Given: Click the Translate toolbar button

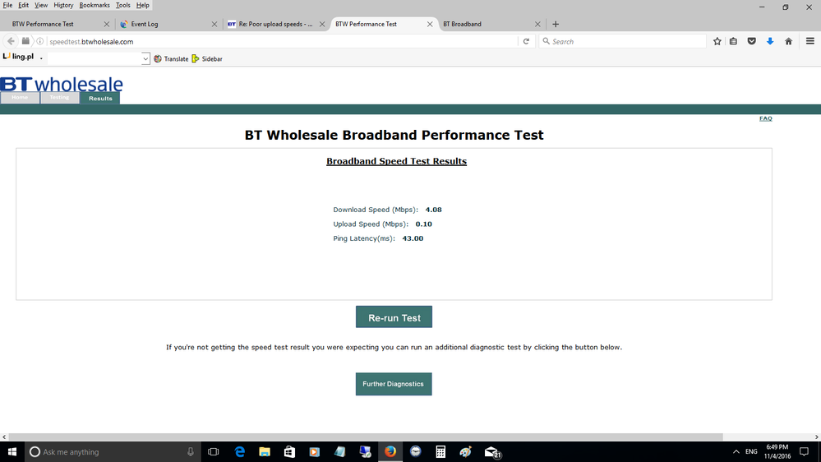Looking at the screenshot, I should click(x=171, y=58).
